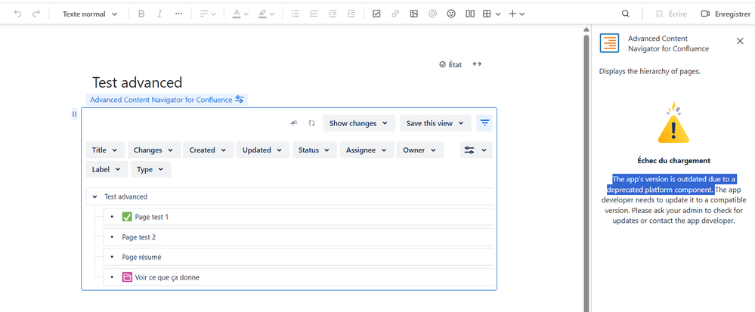Close the Advanced Content Navigator panel
755x312 pixels.
pyautogui.click(x=740, y=41)
